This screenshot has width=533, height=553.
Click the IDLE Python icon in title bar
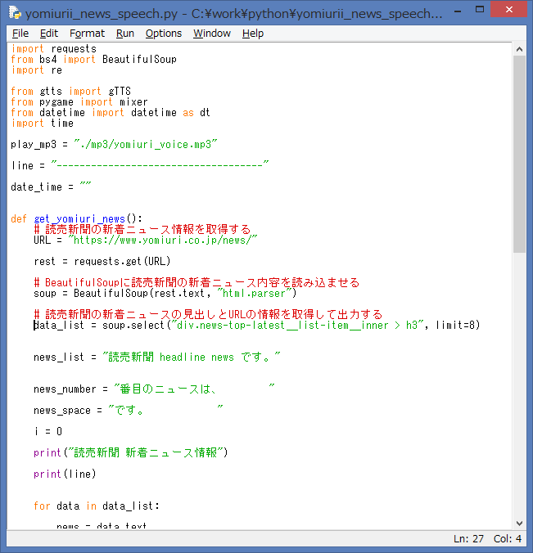pyautogui.click(x=14, y=14)
